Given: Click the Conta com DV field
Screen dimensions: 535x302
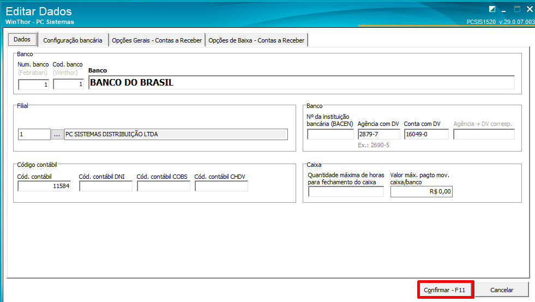Looking at the screenshot, I should [x=426, y=134].
